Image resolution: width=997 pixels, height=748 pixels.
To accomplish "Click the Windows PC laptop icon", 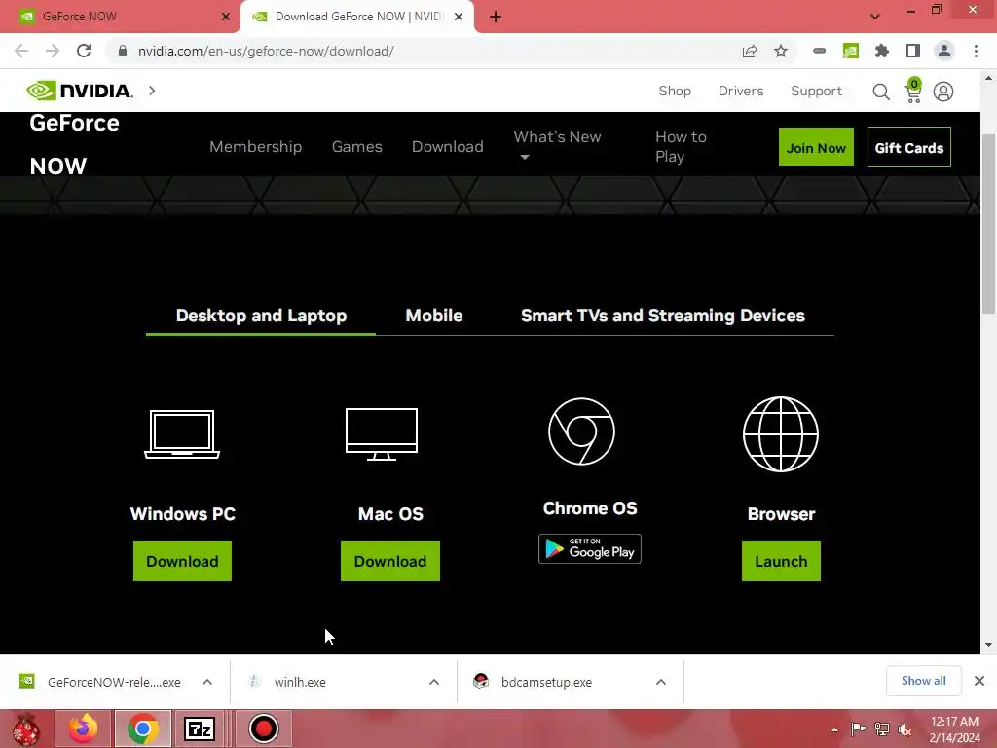I will pos(182,433).
